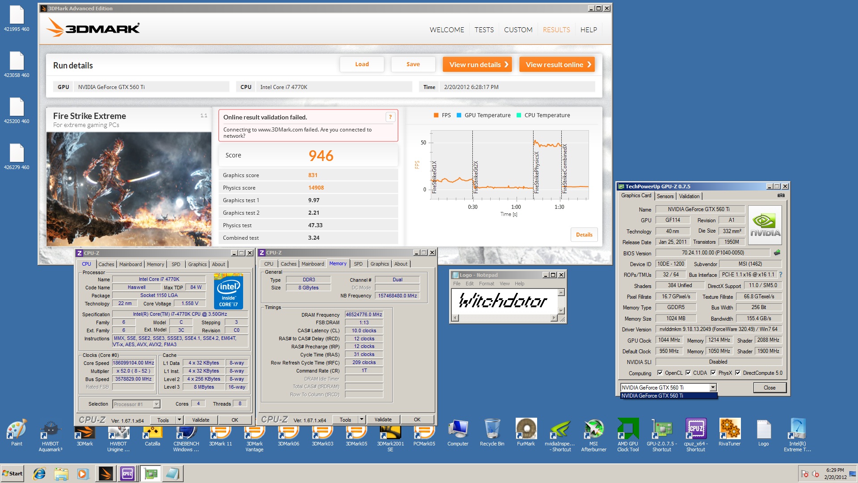
Task: Open the Tools dropdown arrow in the Memory CPU-Z window
Action: (x=362, y=419)
